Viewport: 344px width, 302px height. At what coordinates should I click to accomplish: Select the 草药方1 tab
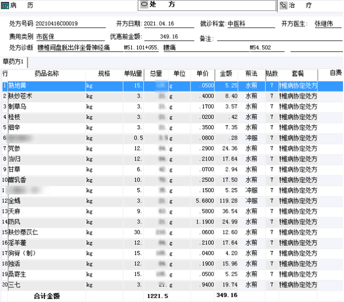[x=13, y=62]
